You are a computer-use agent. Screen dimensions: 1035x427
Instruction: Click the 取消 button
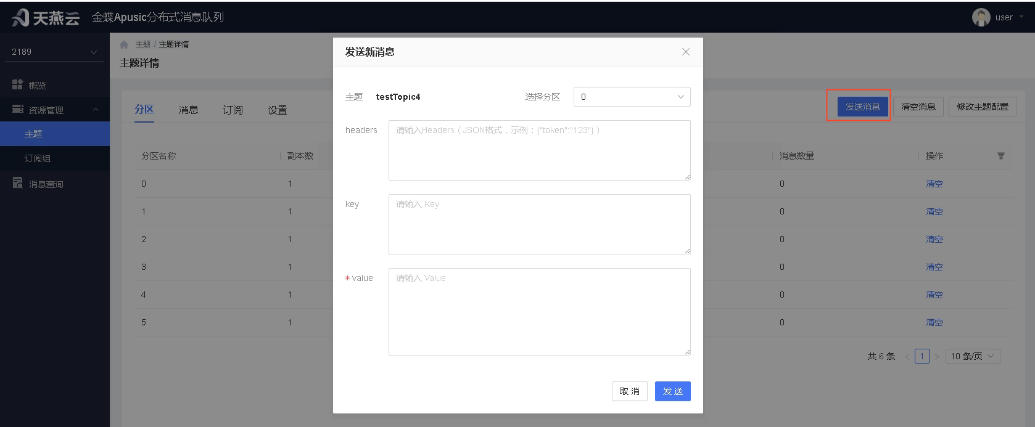click(629, 391)
